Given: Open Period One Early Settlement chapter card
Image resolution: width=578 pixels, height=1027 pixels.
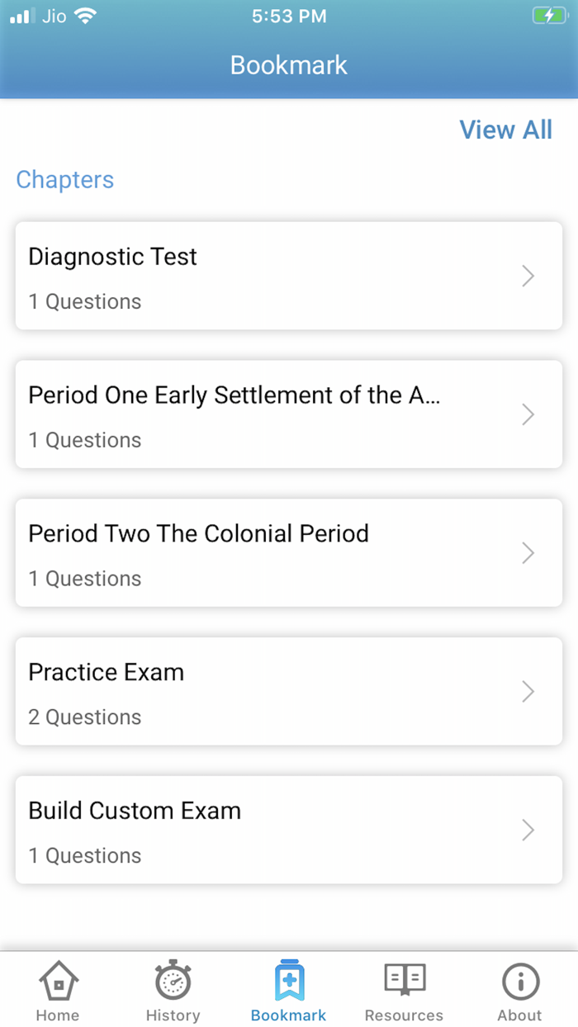Looking at the screenshot, I should click(289, 414).
